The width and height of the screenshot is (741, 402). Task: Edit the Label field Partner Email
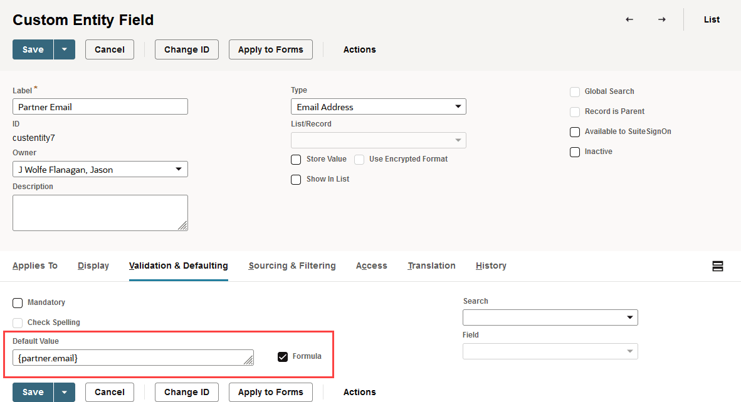pyautogui.click(x=100, y=106)
